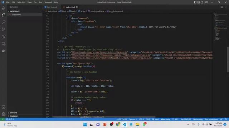Image resolution: width=229 pixels, height=128 pixels.
Task: Toggle the bottom panel layout icon
Action: 199,2
